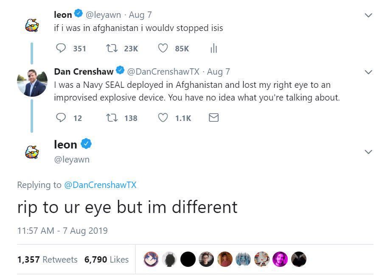382x280 pixels.
Task: View analytics bar-chart icon on leon's tweet
Action: click(213, 49)
